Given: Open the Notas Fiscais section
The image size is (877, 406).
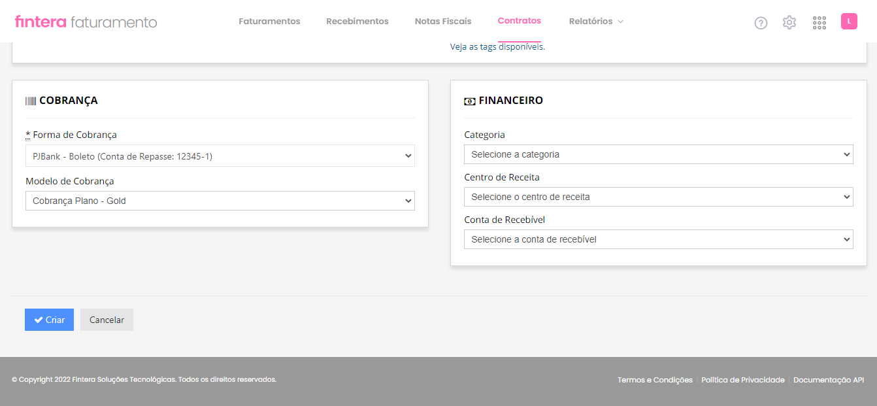Looking at the screenshot, I should point(443,21).
